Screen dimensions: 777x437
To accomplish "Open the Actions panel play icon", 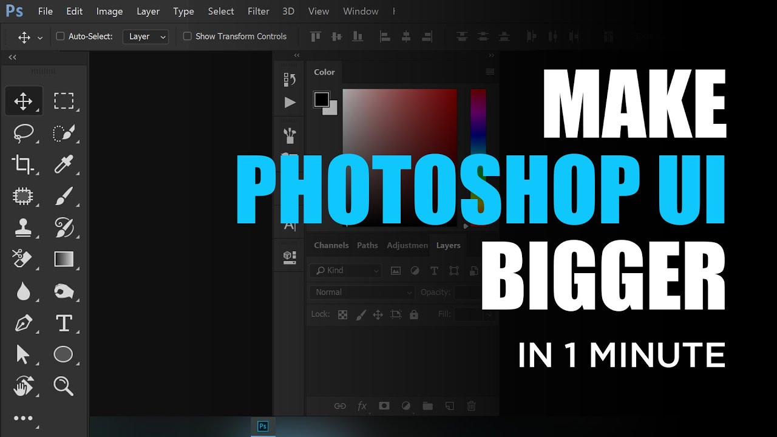I will [290, 103].
